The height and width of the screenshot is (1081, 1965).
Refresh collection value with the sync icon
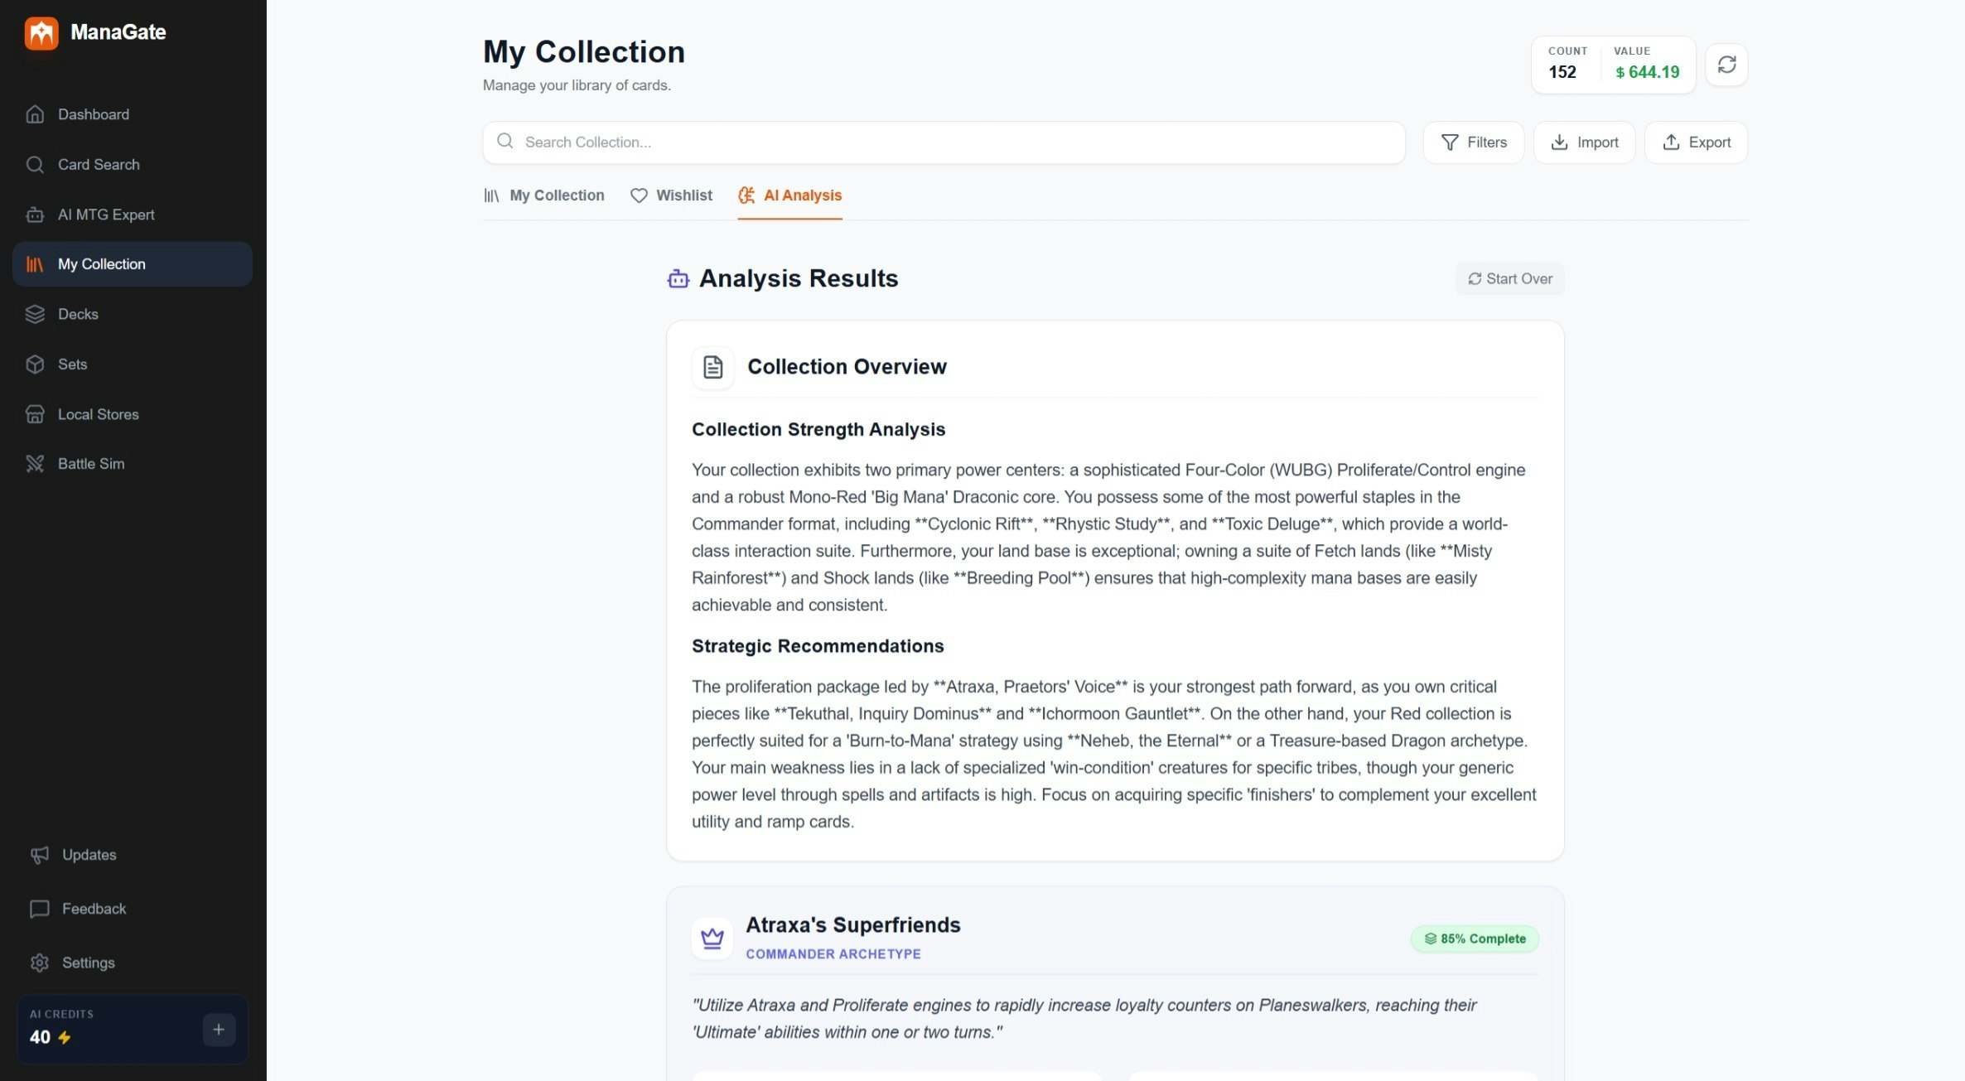pyautogui.click(x=1727, y=64)
